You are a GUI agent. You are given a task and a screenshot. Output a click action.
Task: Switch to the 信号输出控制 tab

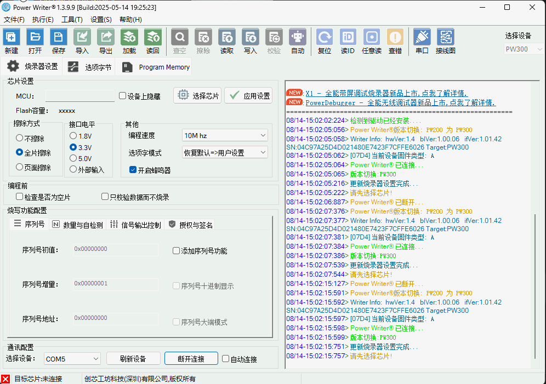135,225
